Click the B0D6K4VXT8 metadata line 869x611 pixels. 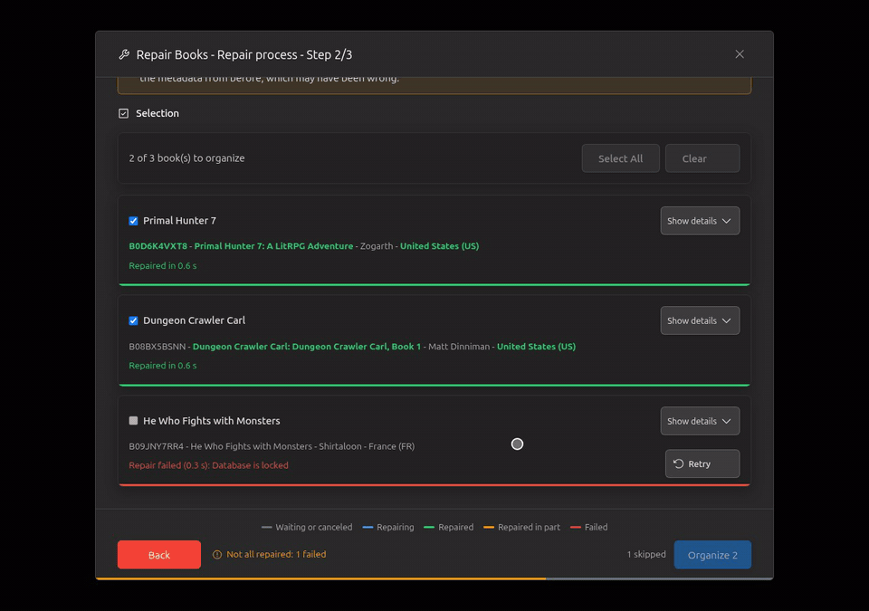tap(304, 245)
